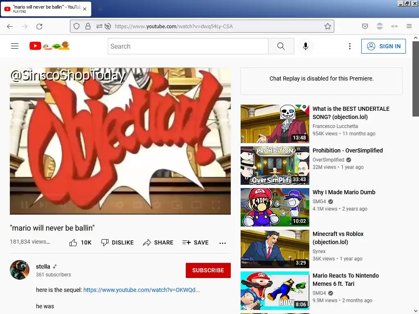Open more actions menu under video
Viewport: 419px width, 314px height.
pos(222,243)
